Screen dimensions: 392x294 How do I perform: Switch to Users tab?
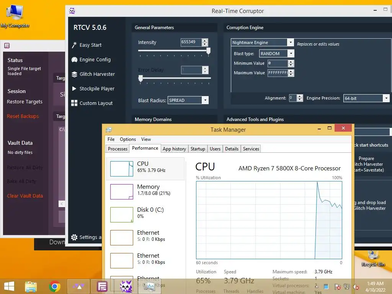tap(215, 149)
